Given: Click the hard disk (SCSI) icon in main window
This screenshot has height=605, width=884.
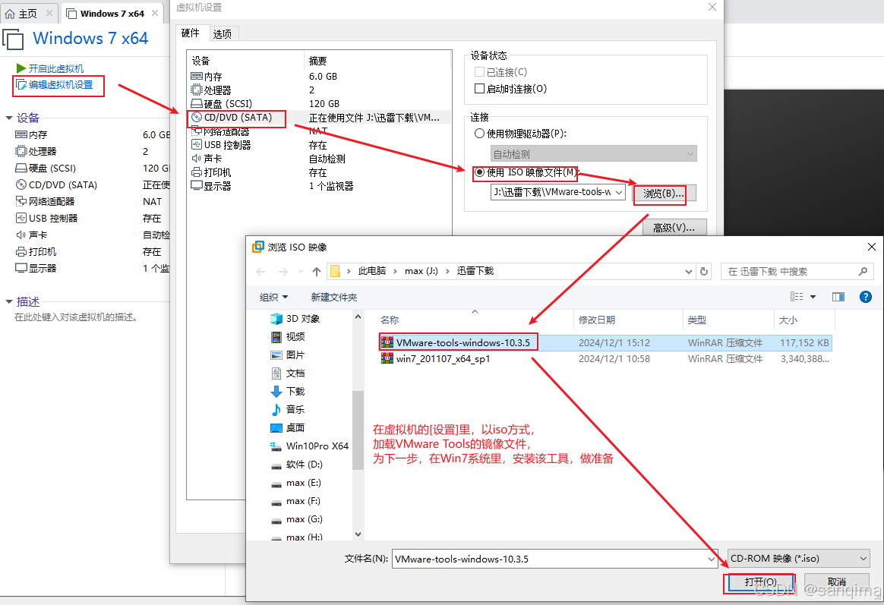Looking at the screenshot, I should [21, 168].
